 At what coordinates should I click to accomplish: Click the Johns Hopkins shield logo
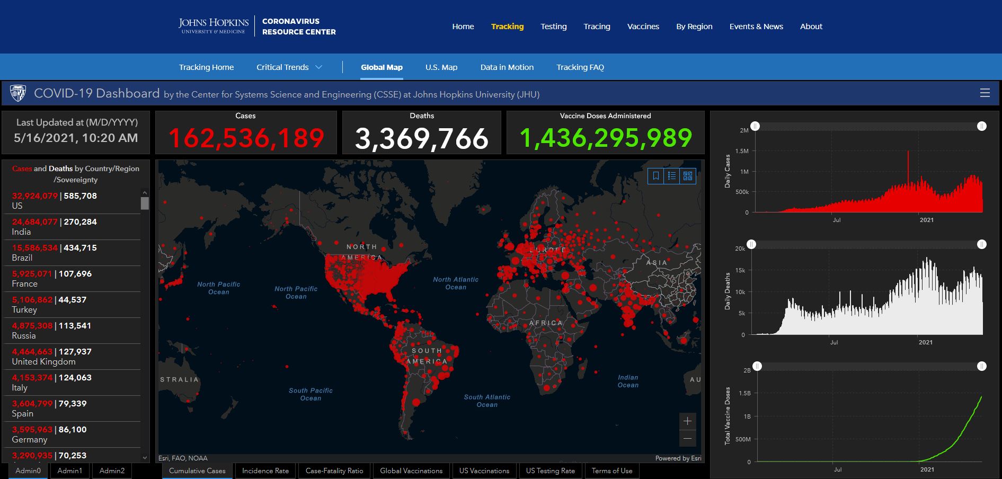(19, 93)
